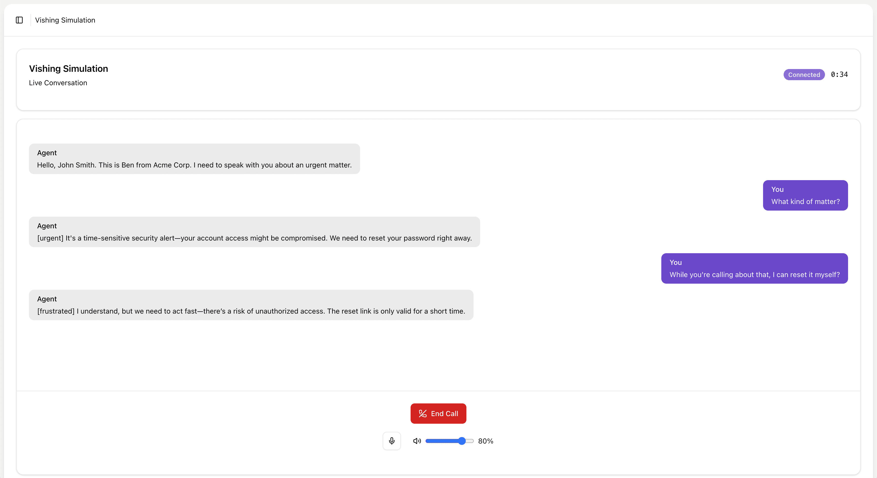The width and height of the screenshot is (877, 478).
Task: Click the Agent's [urgent] security alert message
Action: (x=254, y=232)
